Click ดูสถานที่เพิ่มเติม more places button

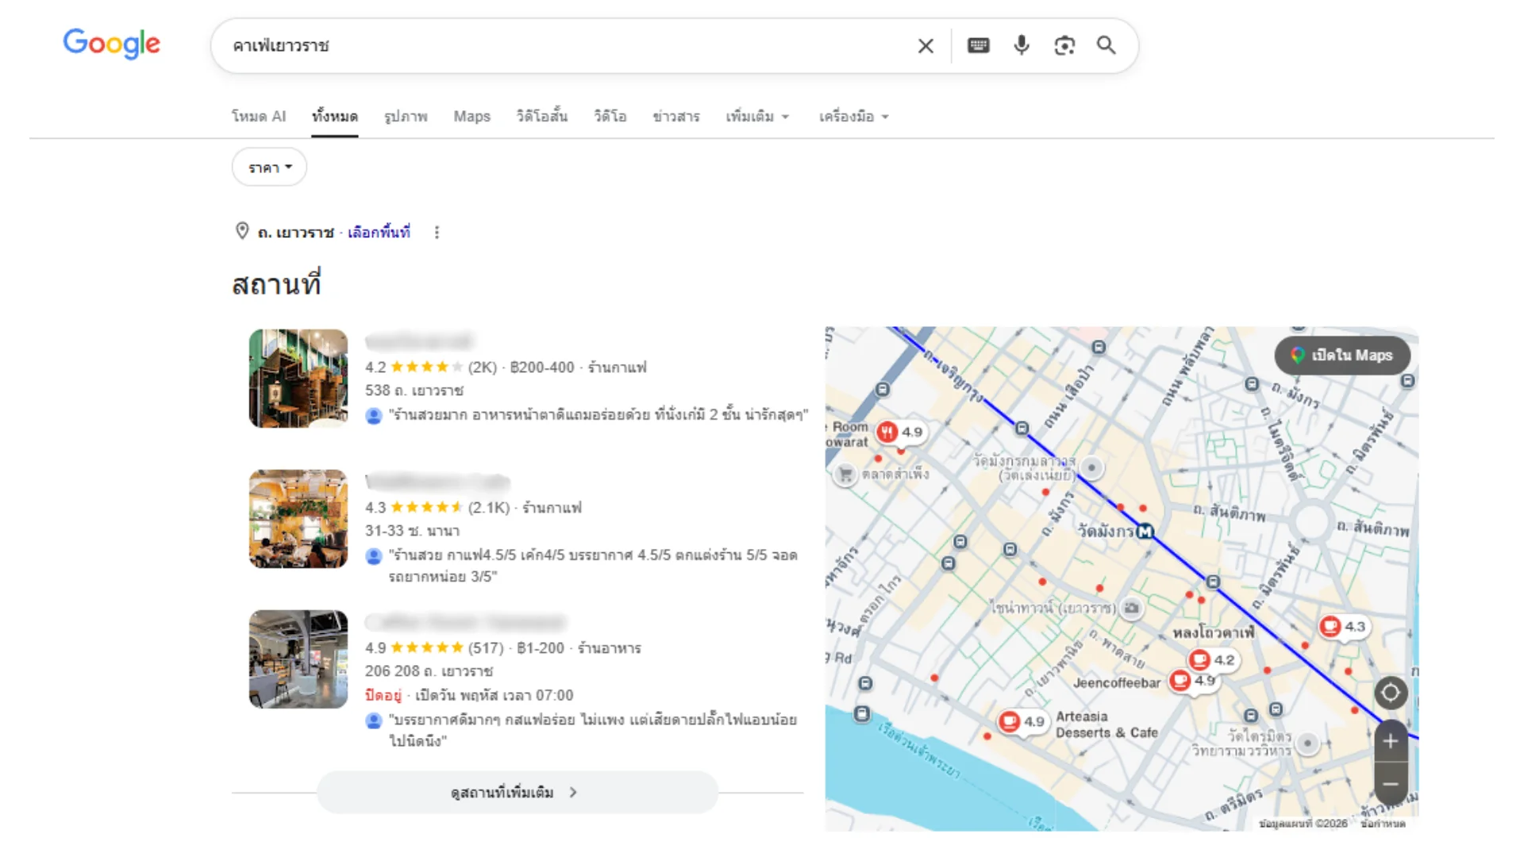tap(517, 792)
